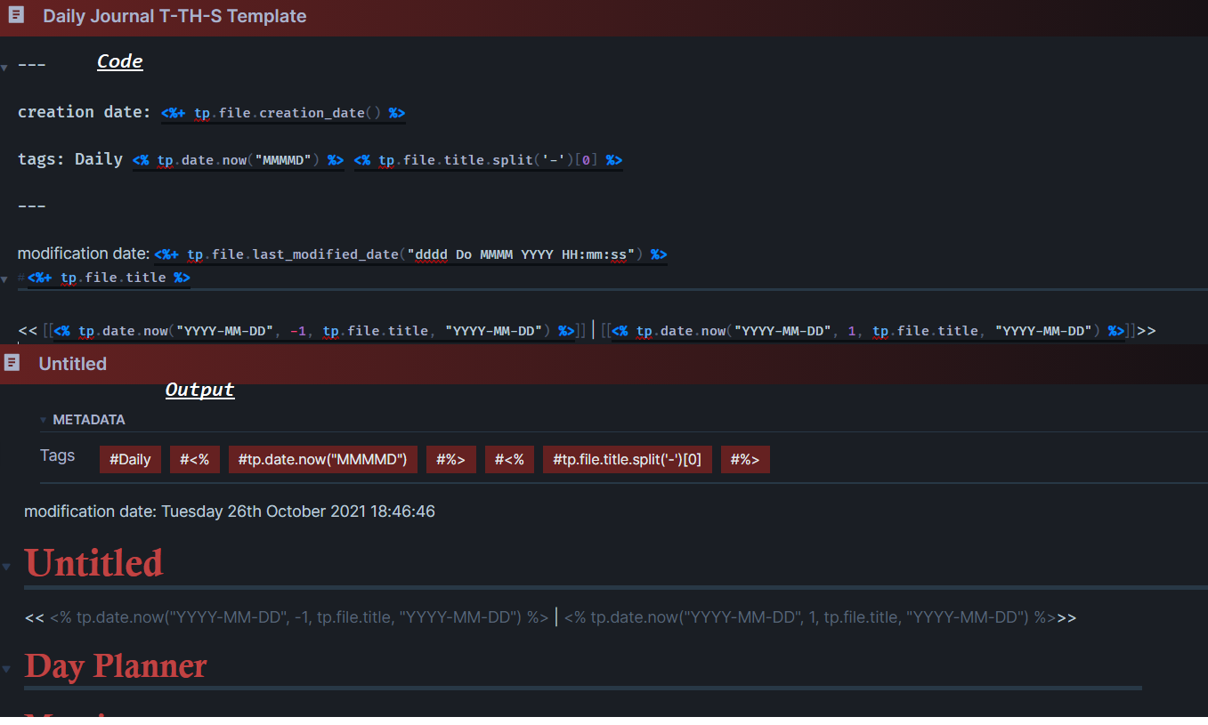The image size is (1208, 725).
Task: Select the "Daily Journal T-TH-S Template" pane tab
Action: (x=174, y=15)
